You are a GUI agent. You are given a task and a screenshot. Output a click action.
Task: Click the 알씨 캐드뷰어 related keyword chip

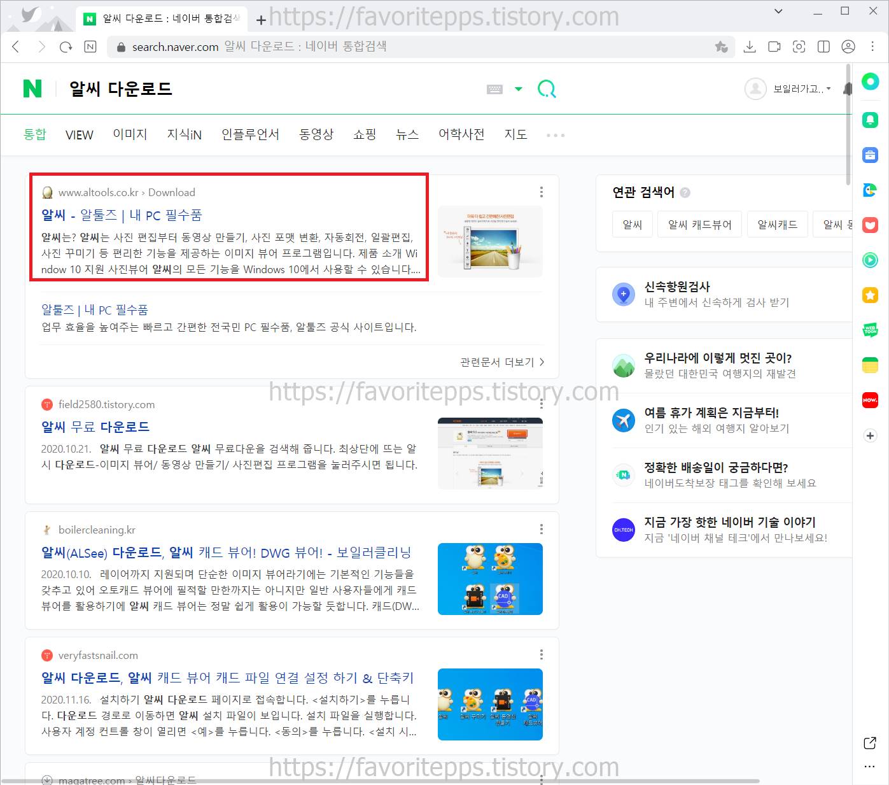(700, 224)
